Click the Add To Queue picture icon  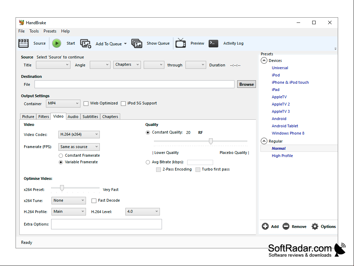pos(86,44)
